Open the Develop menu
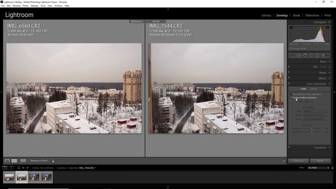 point(16,6)
